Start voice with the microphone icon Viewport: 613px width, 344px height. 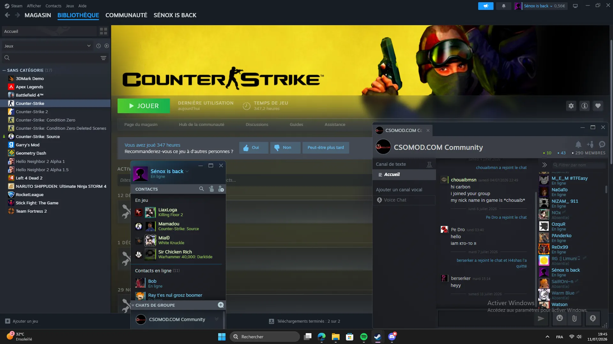click(x=593, y=318)
